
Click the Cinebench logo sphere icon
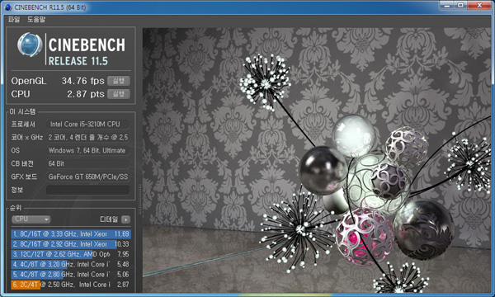point(30,45)
